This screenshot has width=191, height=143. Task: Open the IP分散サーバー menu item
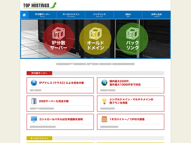coord(43,15)
